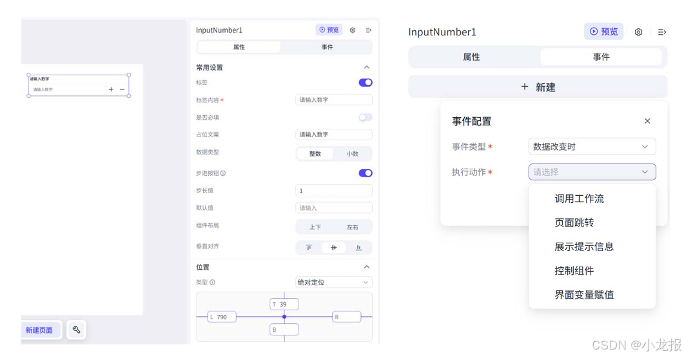The width and height of the screenshot is (684, 356).
Task: Close the 事件配置 dialog
Action: click(647, 121)
